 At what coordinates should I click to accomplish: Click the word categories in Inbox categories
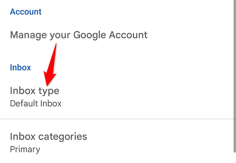point(62,137)
